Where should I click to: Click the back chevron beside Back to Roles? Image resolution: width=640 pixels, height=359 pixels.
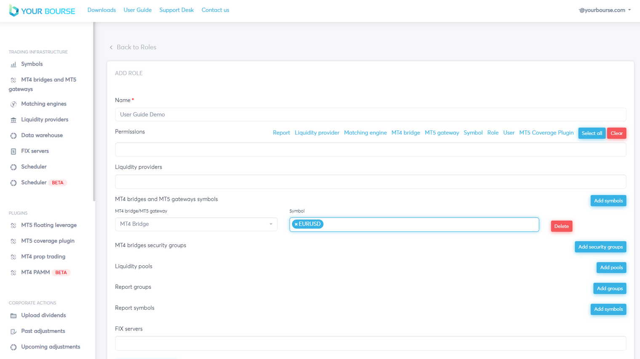(111, 48)
